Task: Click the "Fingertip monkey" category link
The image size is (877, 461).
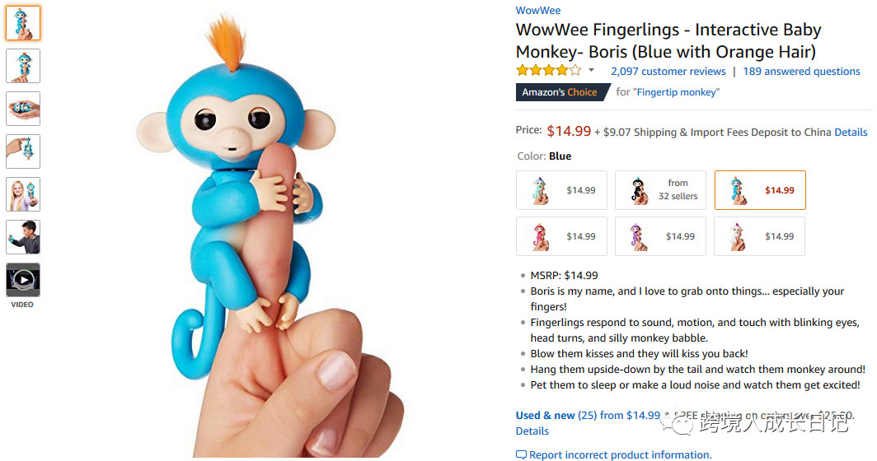Action: coord(676,92)
